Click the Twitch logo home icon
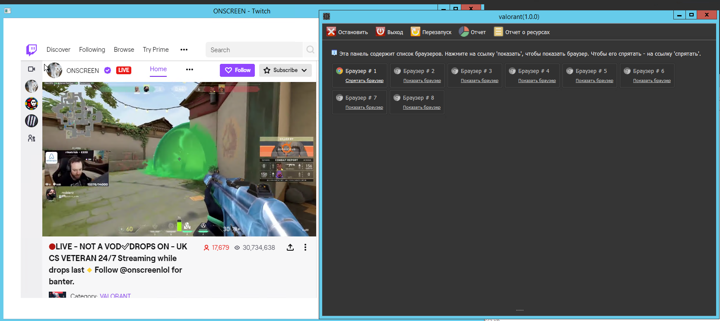 click(x=32, y=50)
